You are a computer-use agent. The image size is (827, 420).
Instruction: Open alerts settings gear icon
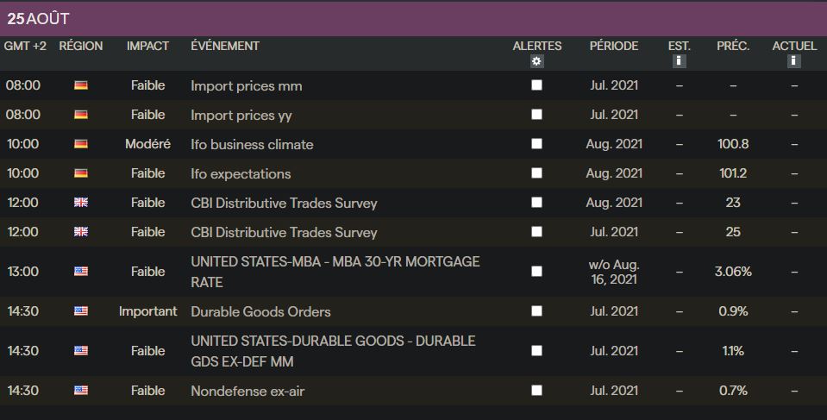(x=536, y=61)
